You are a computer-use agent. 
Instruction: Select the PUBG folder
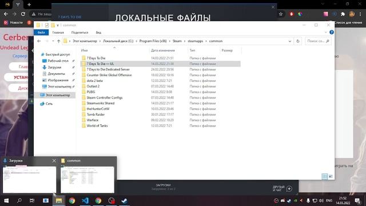90,92
